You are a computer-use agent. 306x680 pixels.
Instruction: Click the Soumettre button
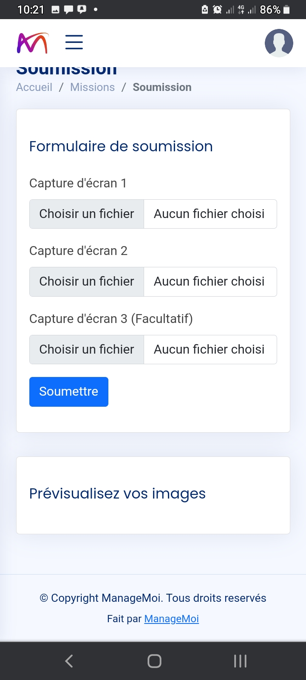tap(68, 391)
